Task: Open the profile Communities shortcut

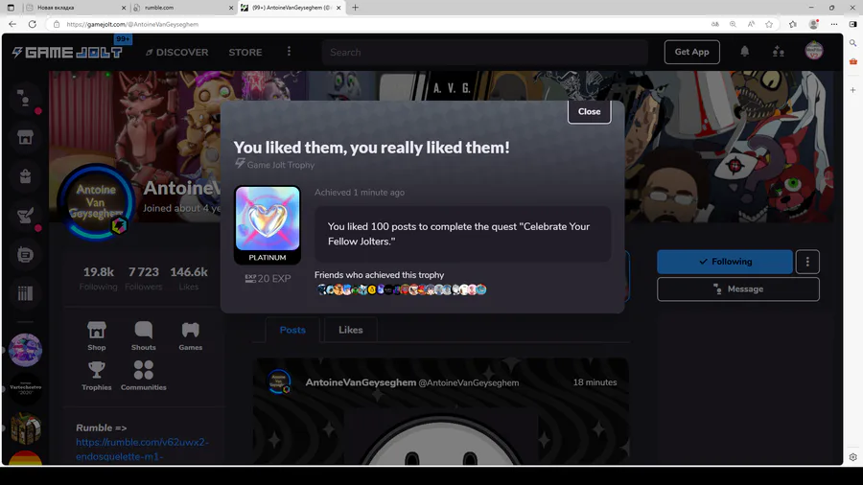Action: point(144,376)
